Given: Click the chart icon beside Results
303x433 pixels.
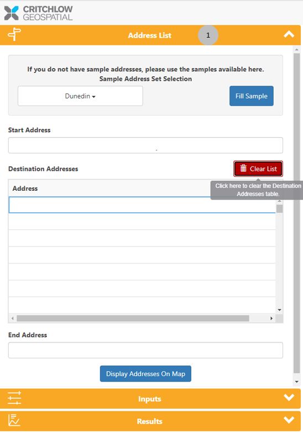Looking at the screenshot, I should 14,420.
